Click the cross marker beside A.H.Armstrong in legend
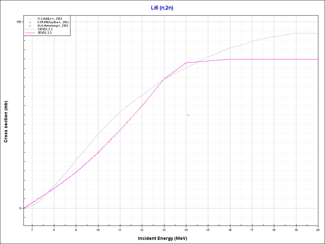The width and height of the screenshot is (325, 244). (30, 26)
